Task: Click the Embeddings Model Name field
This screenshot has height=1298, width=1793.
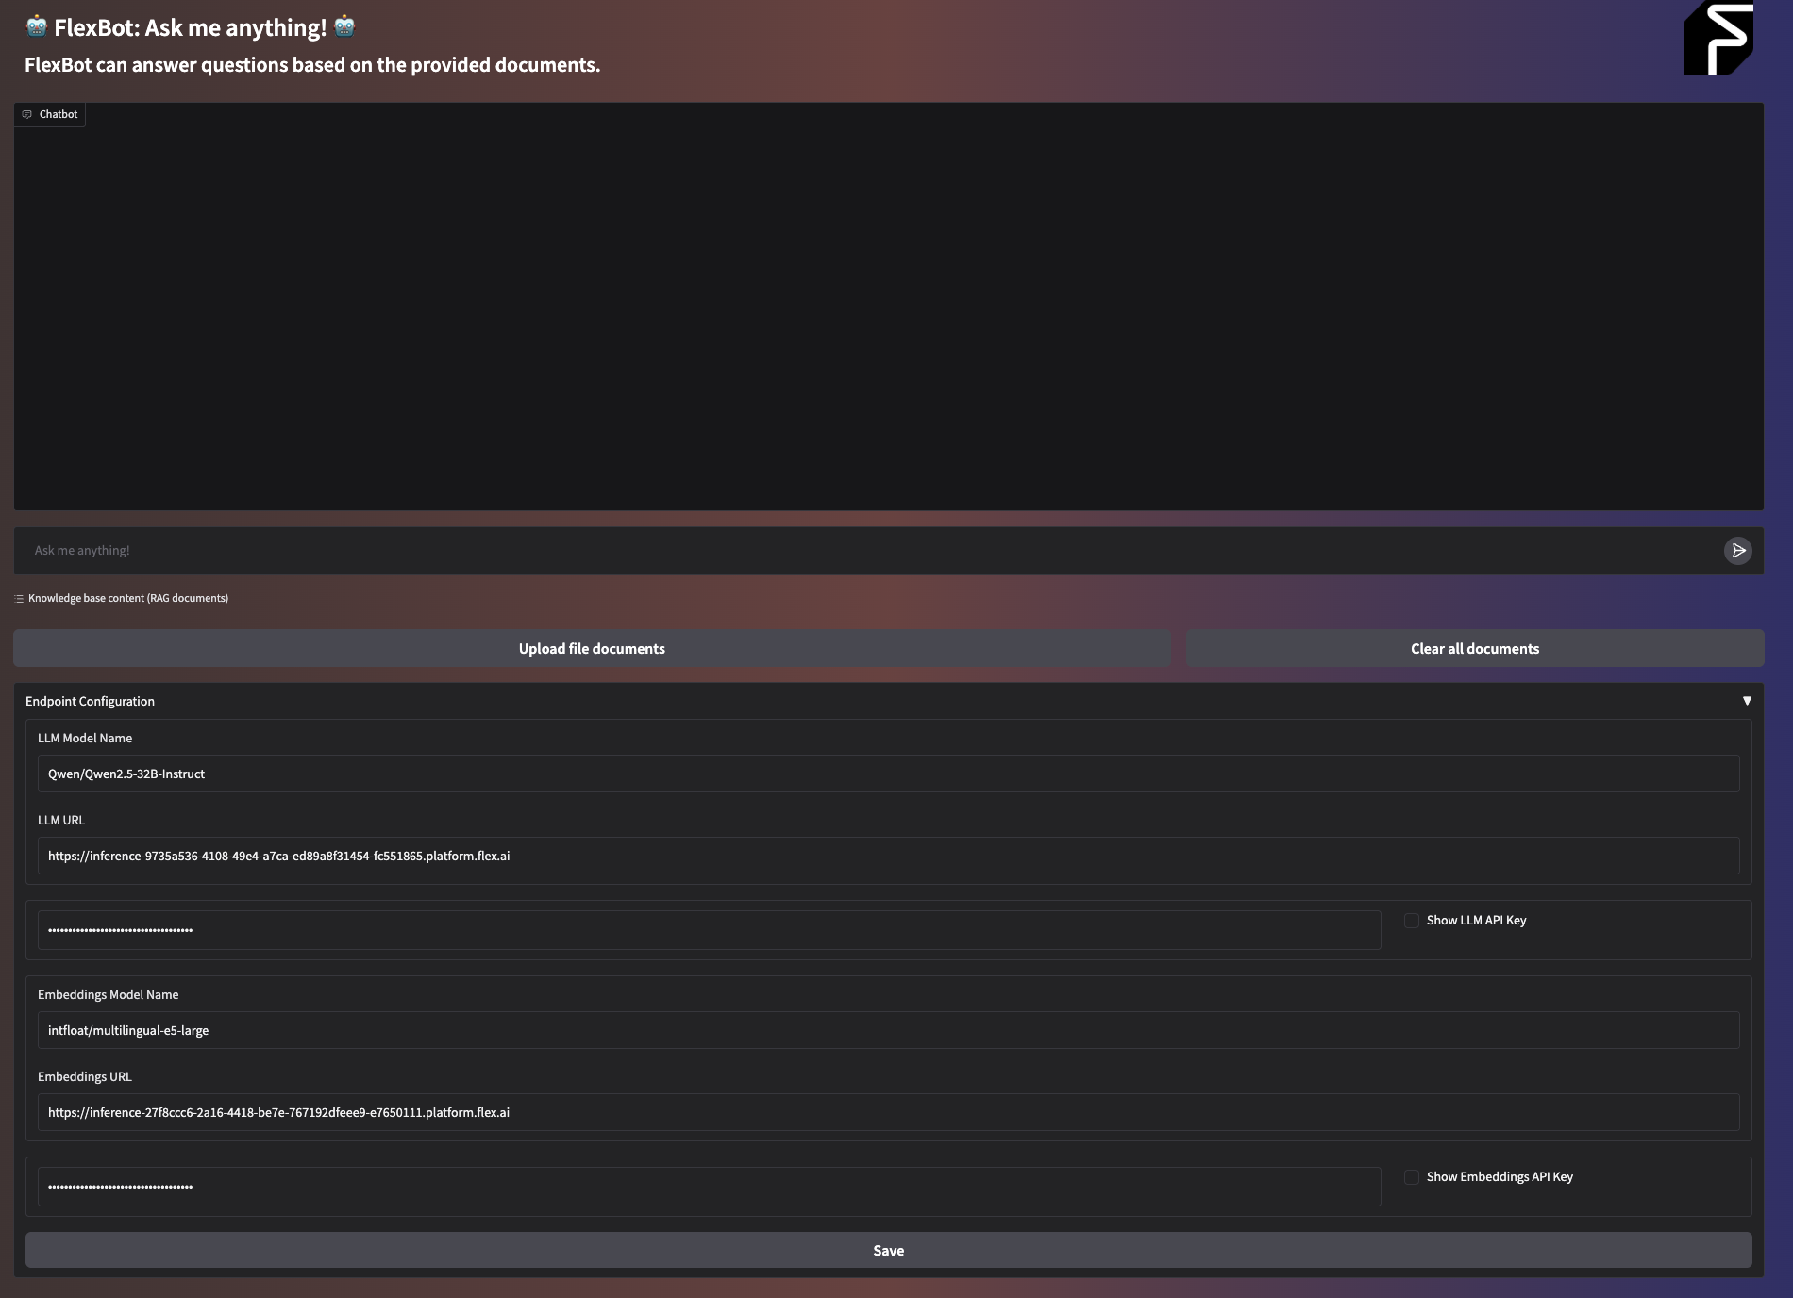Action: 888,1030
